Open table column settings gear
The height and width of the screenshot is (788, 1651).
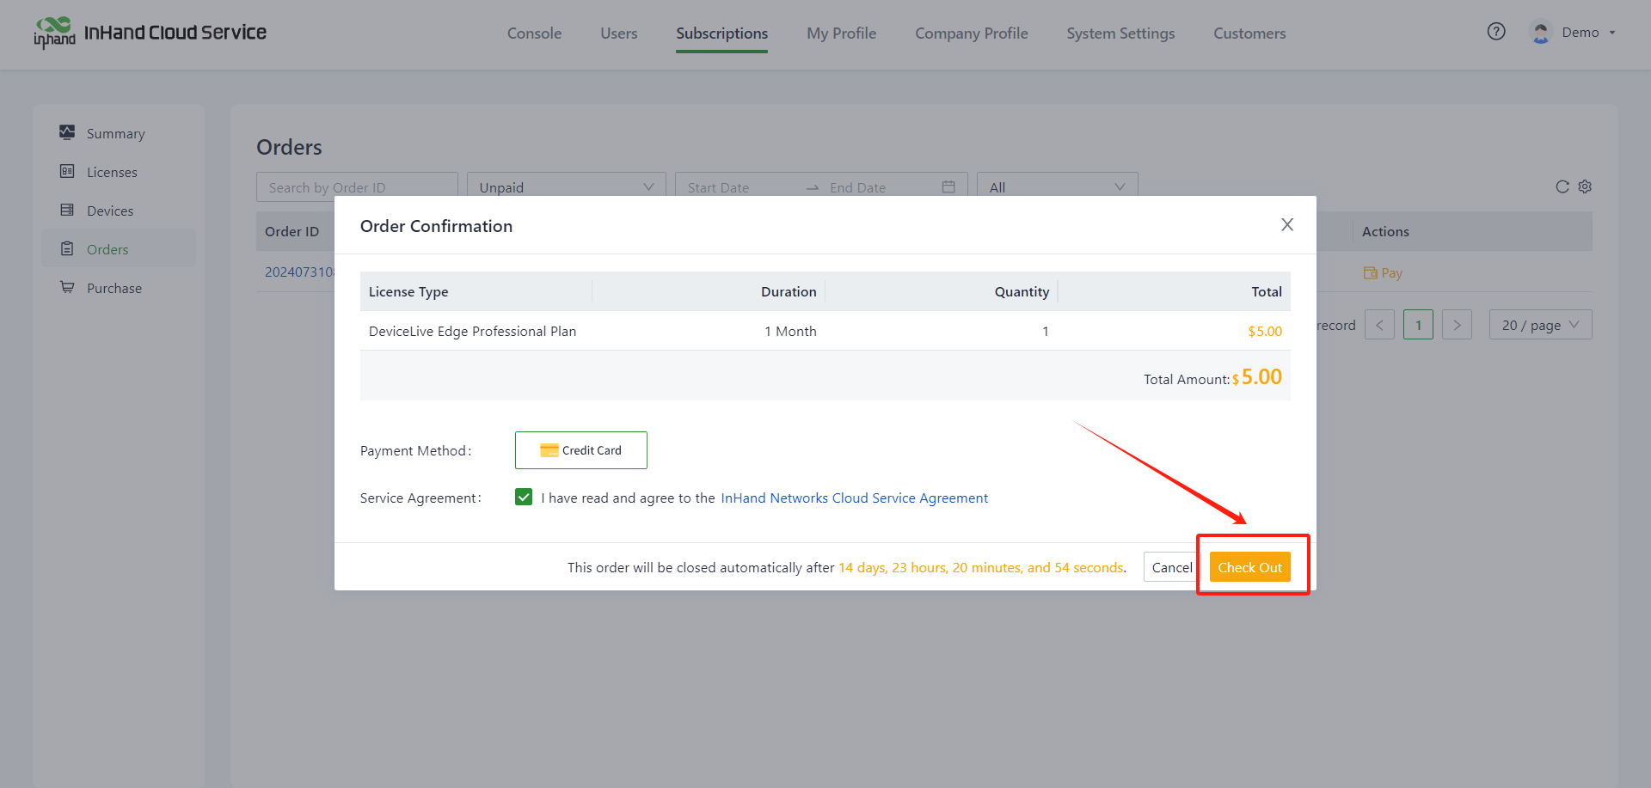[1585, 186]
